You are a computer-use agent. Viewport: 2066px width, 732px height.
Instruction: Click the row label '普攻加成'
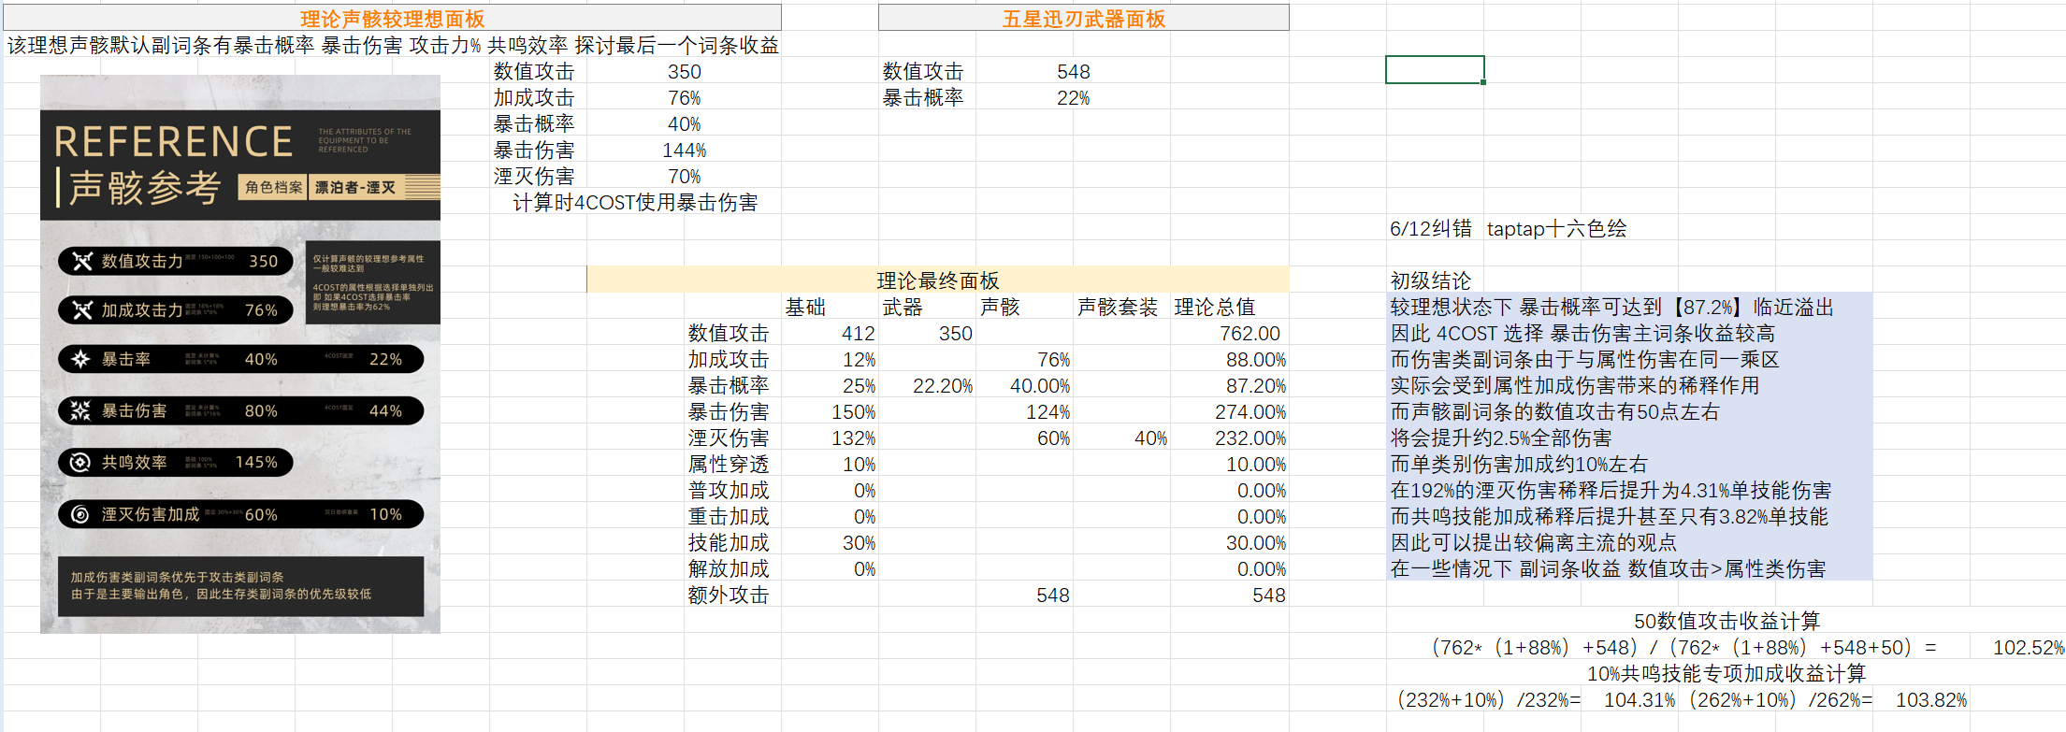729,491
